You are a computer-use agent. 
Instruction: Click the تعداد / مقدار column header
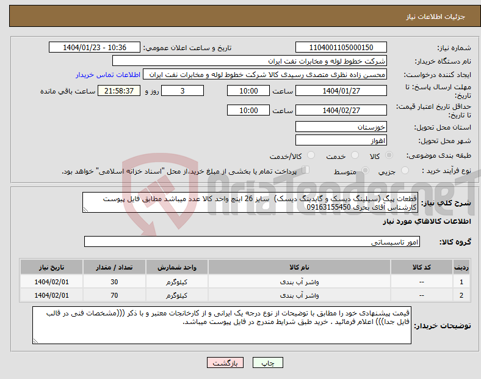pyautogui.click(x=114, y=267)
